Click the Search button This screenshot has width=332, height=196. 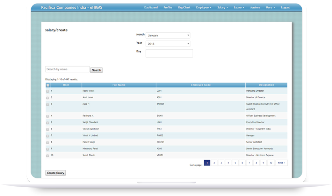pyautogui.click(x=96, y=70)
